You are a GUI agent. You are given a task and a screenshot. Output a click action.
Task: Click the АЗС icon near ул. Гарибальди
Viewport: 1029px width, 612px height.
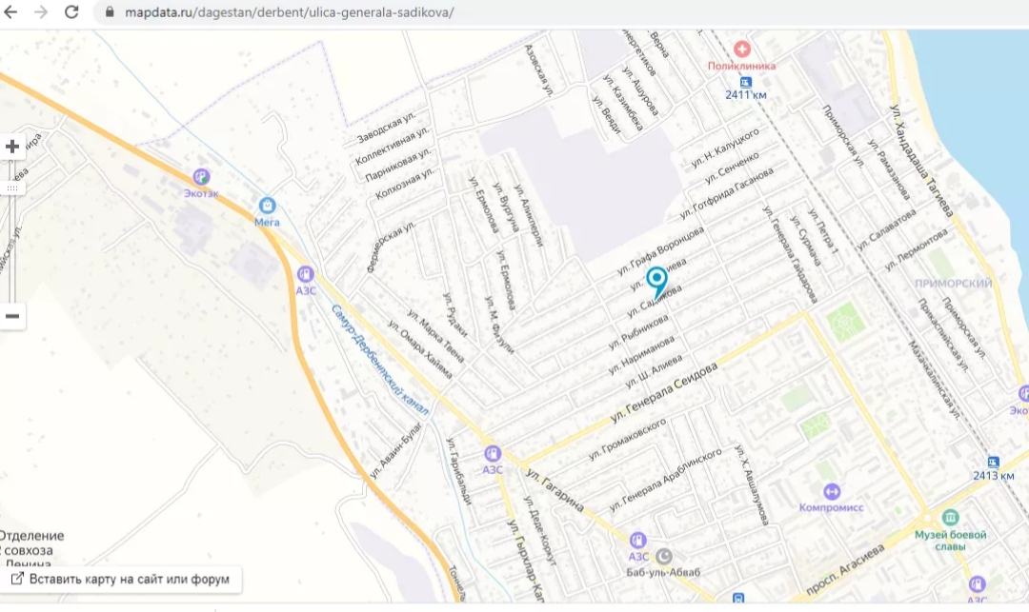pyautogui.click(x=493, y=453)
